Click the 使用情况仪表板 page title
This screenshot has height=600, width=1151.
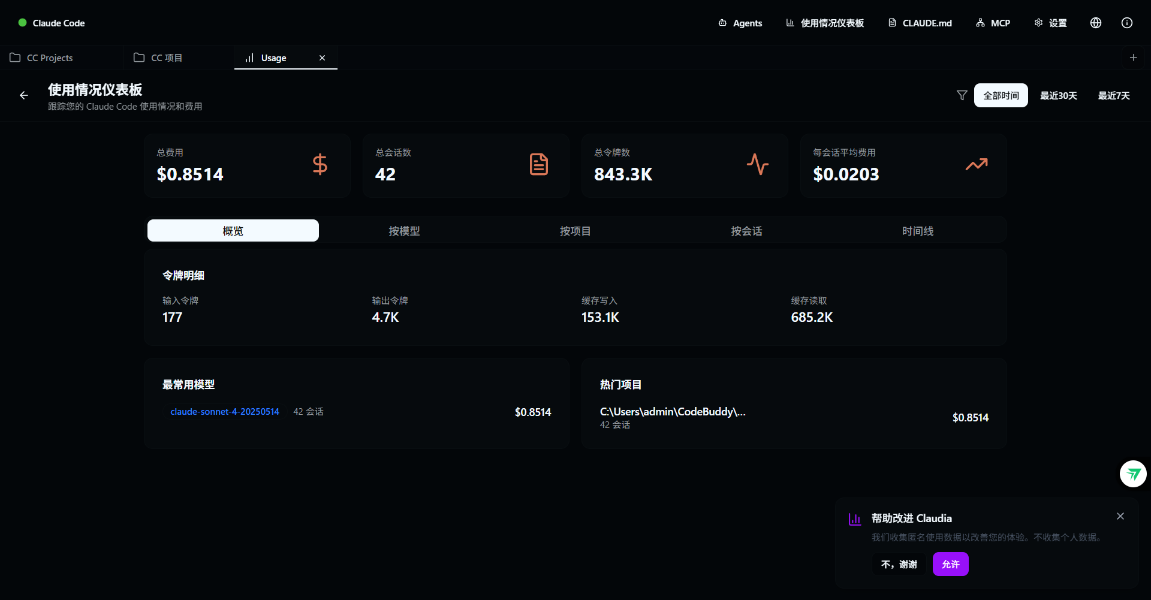click(x=95, y=90)
